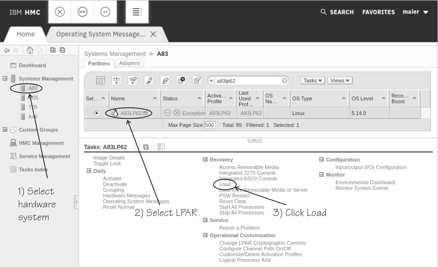Viewport: 438px width, 267px height.
Task: Click the rightmost table toolbar icon beside filter
Action: 197,81
